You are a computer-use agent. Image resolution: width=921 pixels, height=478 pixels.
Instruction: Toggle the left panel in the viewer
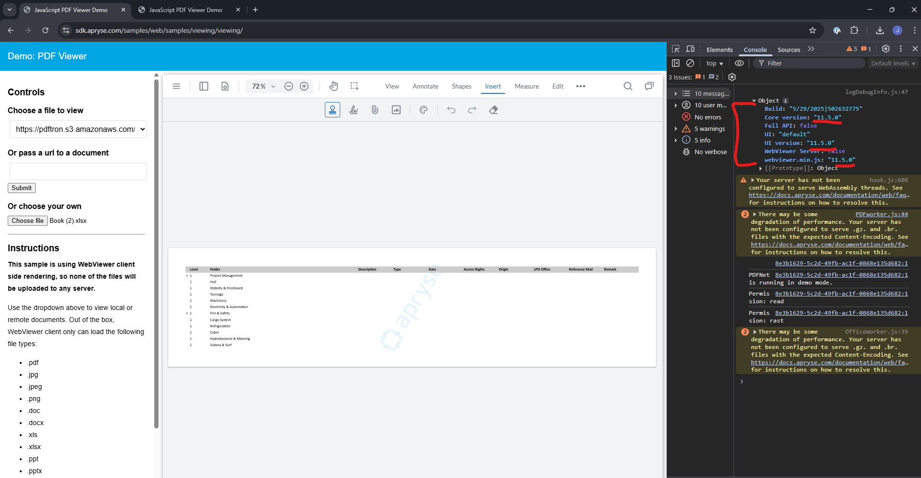(204, 86)
